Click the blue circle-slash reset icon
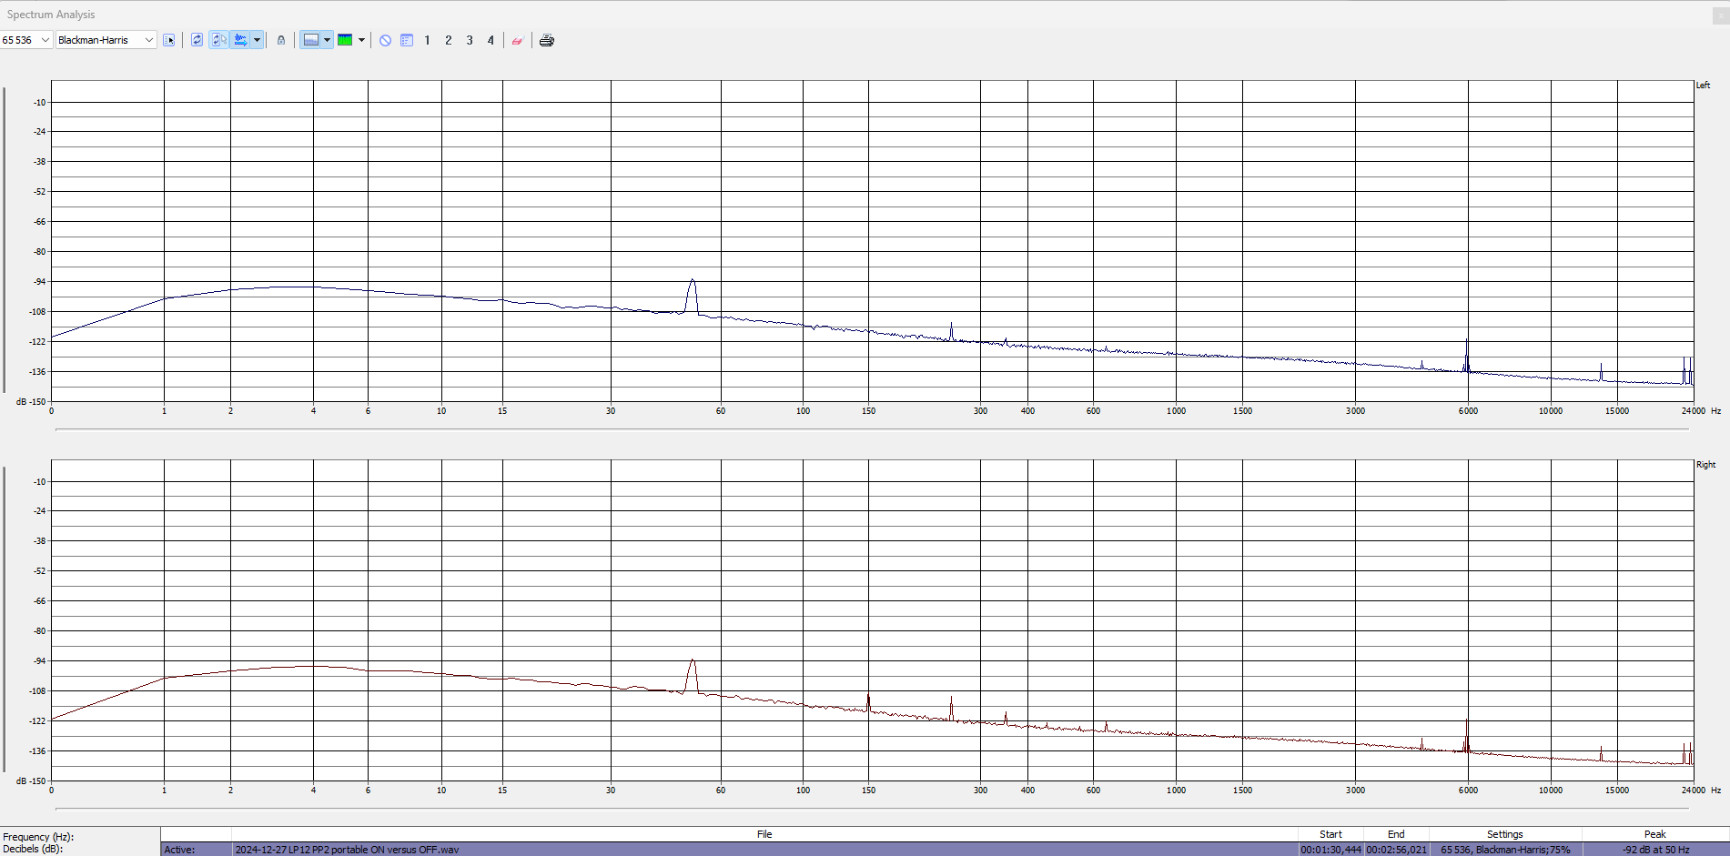Image resolution: width=1730 pixels, height=856 pixels. tap(385, 40)
